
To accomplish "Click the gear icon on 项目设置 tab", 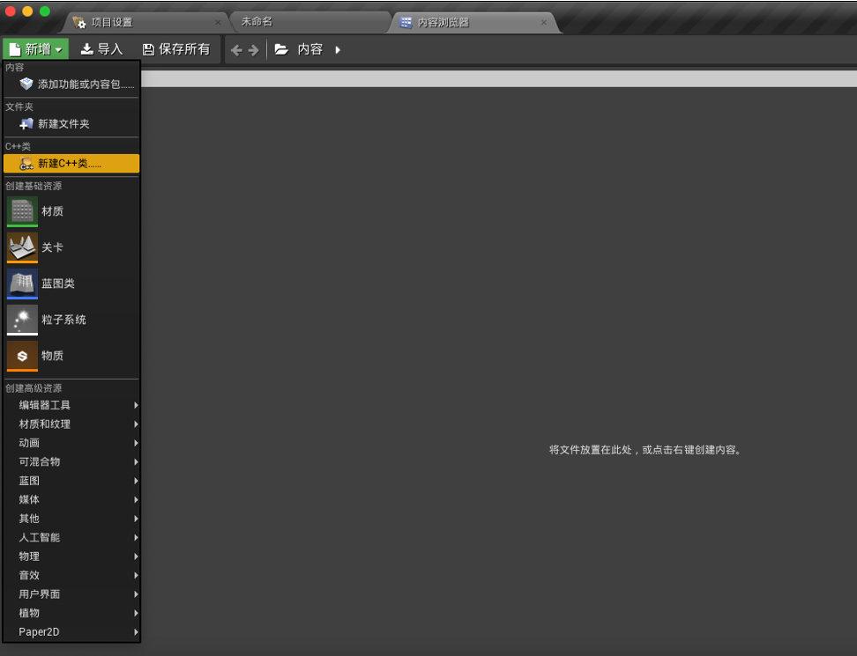I will pos(79,22).
